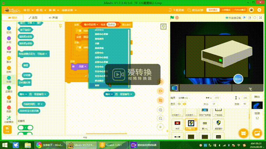Switch to 上传模式 upload mode
The image size is (266, 149).
click(226, 10)
